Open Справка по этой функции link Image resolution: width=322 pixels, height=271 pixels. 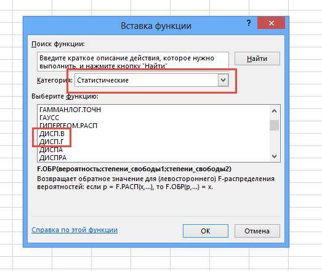[74, 230]
